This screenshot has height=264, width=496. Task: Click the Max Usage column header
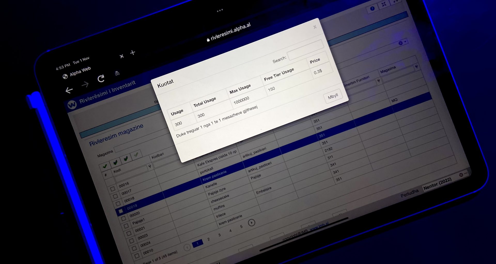click(240, 89)
